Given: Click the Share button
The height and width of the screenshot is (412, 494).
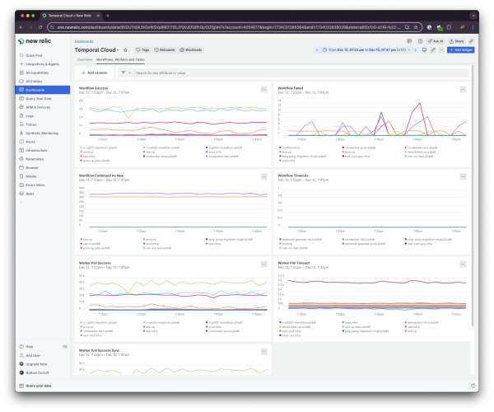Looking at the screenshot, I should 457,40.
